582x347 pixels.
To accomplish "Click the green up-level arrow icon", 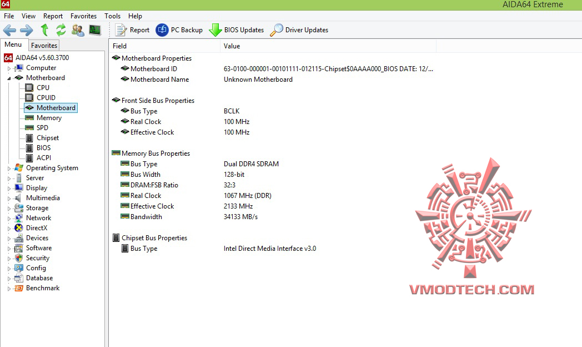I will (x=44, y=29).
